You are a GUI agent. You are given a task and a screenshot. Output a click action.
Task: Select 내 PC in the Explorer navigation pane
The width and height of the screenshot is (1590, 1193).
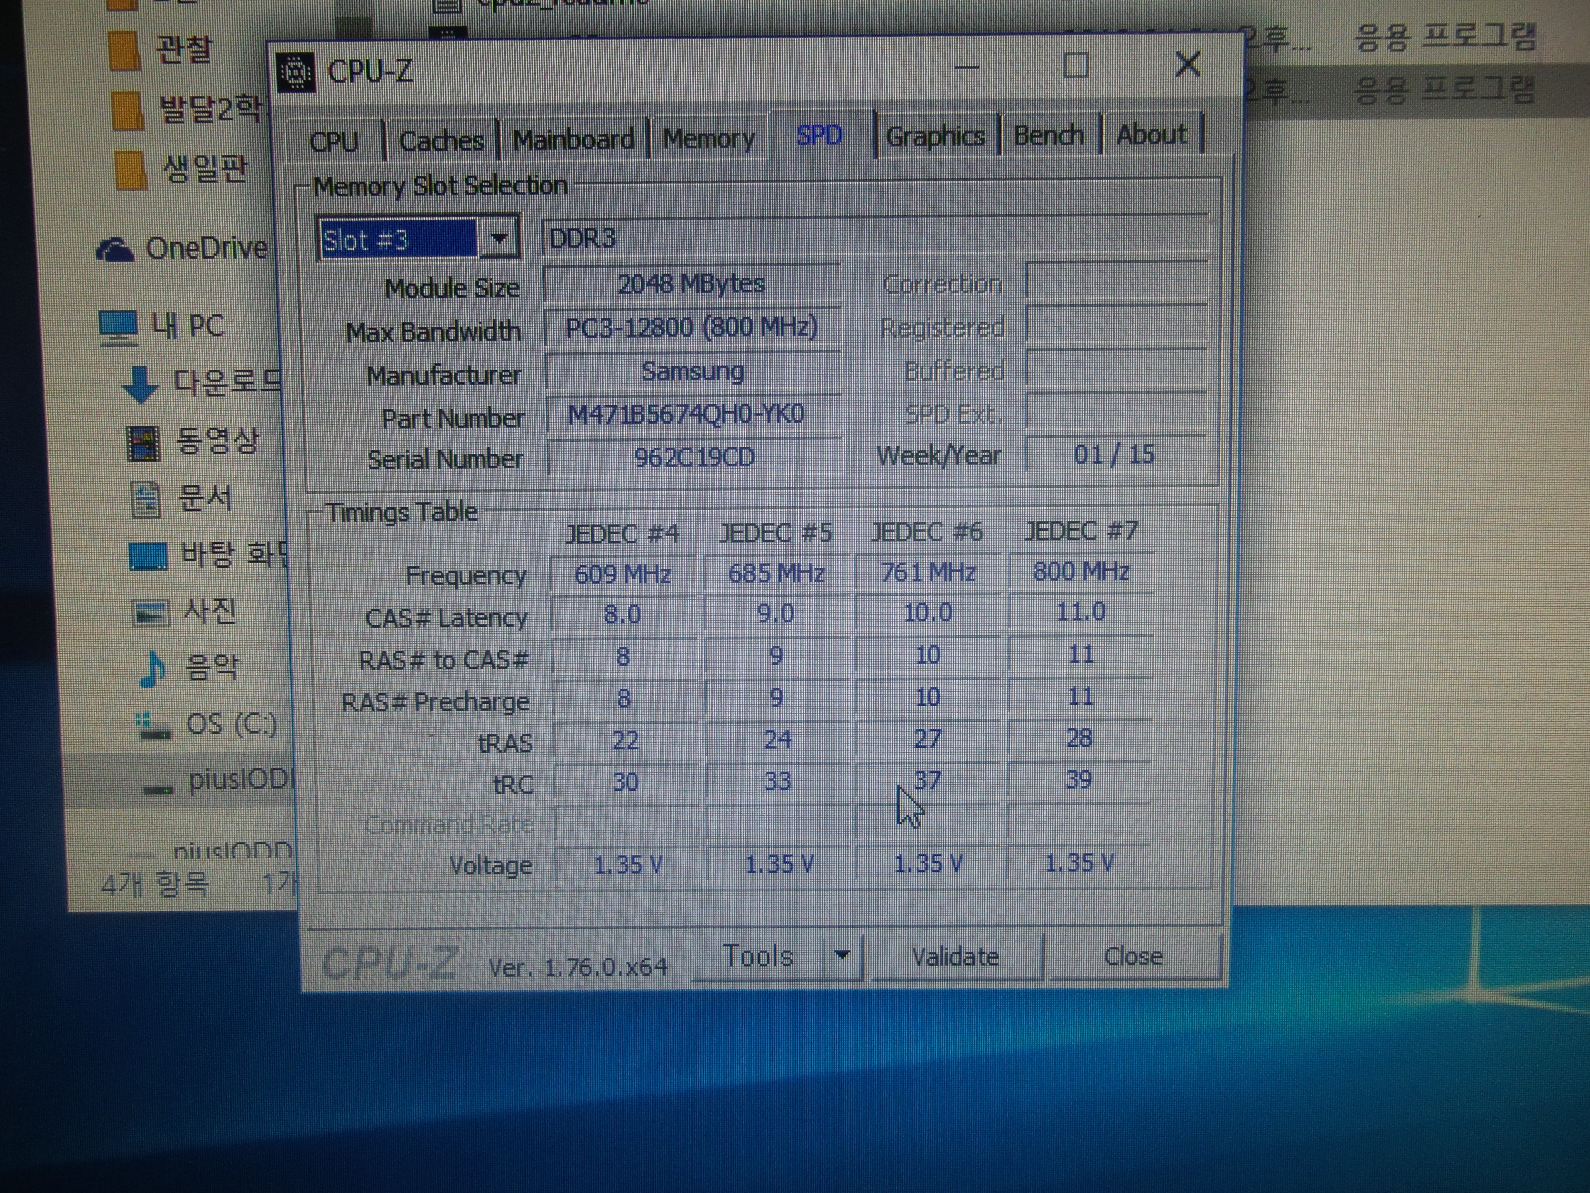click(x=188, y=326)
